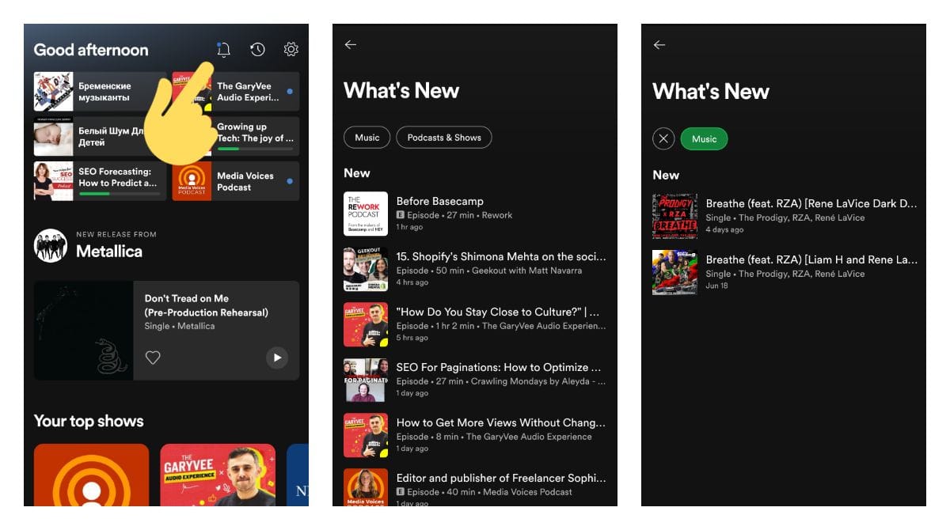This screenshot has width=950, height=530.
Task: Open notifications via the bell icon
Action: [x=222, y=49]
